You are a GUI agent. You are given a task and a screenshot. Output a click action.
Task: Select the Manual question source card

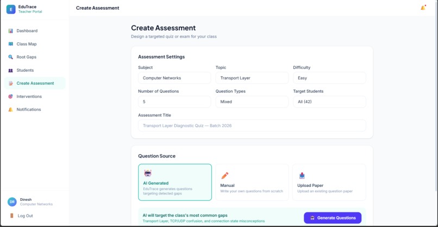(252, 182)
